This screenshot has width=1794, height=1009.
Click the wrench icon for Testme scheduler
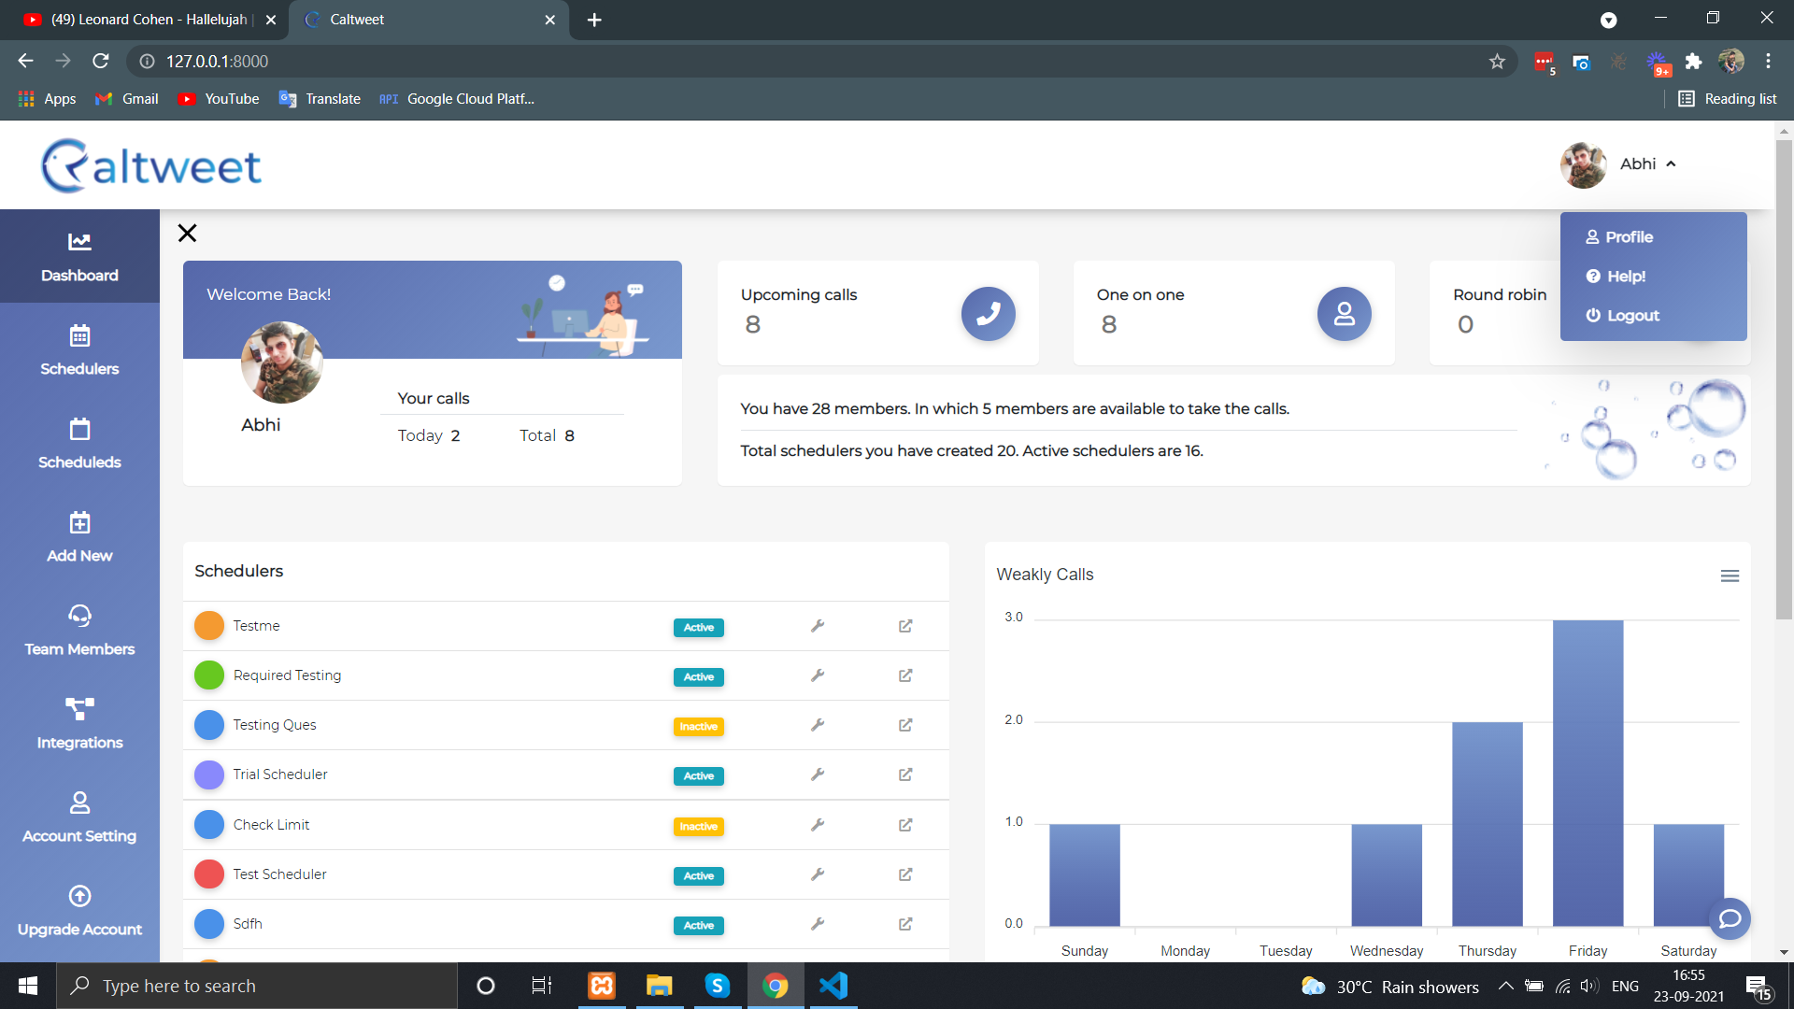818,626
